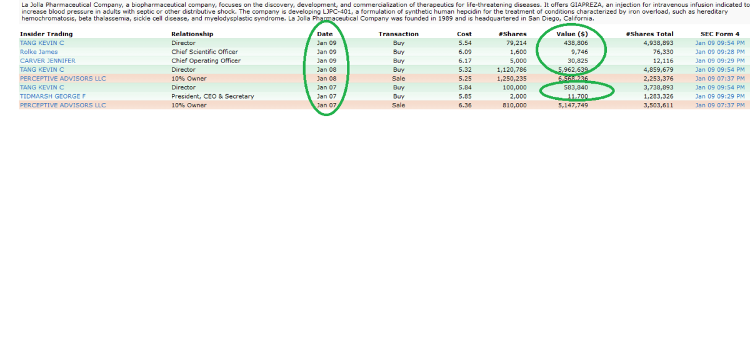The height and width of the screenshot is (339, 750).
Task: Select the cost value 5.84
Action: pyautogui.click(x=464, y=87)
